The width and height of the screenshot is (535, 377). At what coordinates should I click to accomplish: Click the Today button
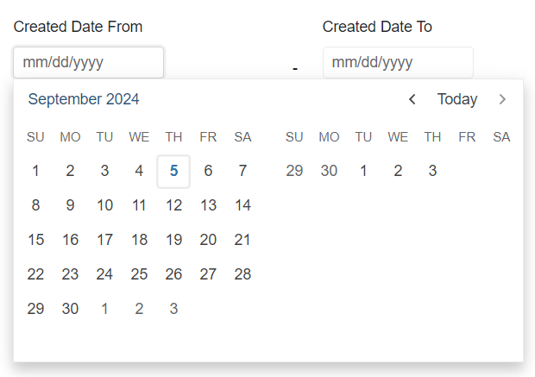[457, 99]
